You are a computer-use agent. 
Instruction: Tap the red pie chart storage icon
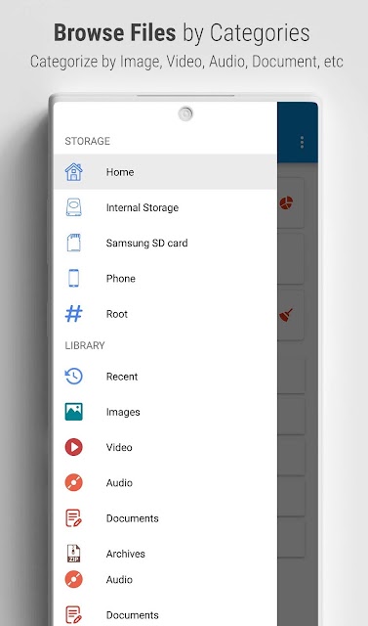[286, 202]
